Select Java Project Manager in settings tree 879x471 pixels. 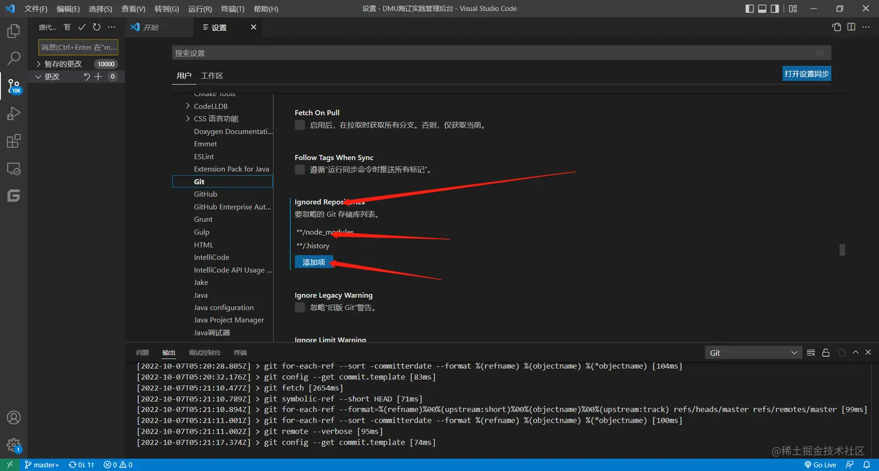tap(228, 320)
